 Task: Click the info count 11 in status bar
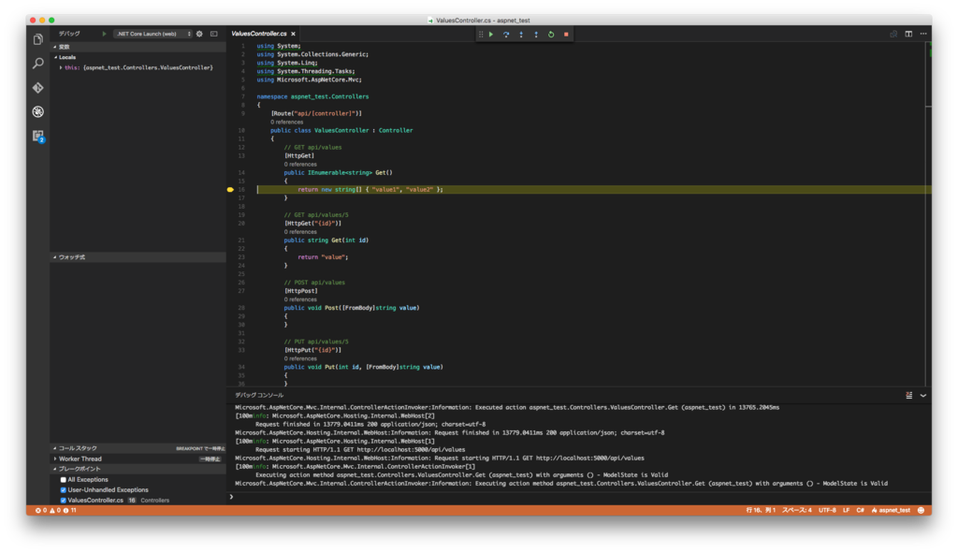tap(69, 510)
